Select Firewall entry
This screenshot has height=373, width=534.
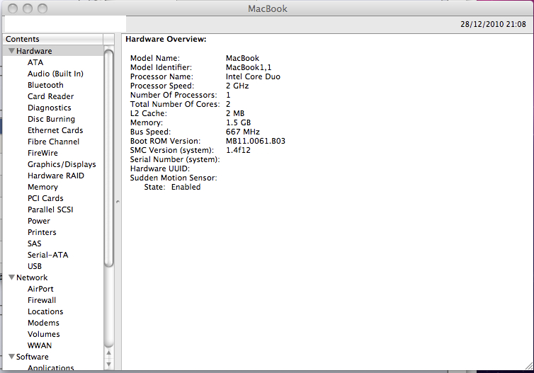[42, 300]
